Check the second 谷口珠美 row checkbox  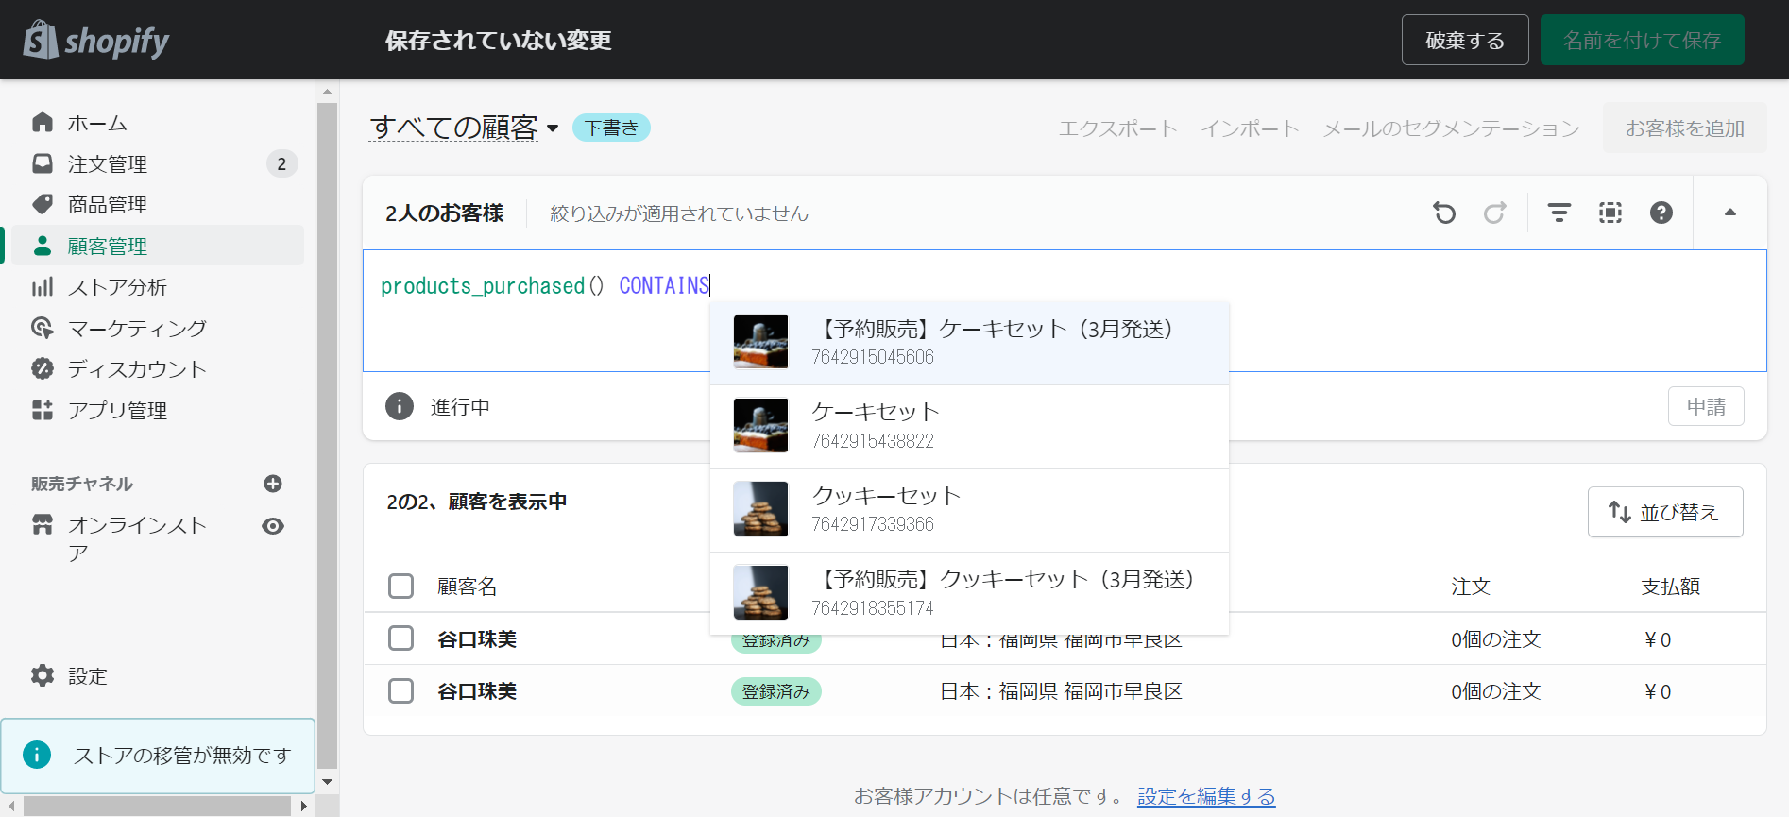[x=401, y=691]
